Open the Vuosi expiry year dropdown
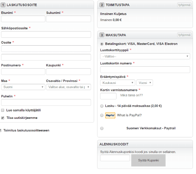Viewport: 196px width, 174px height. [x=144, y=83]
